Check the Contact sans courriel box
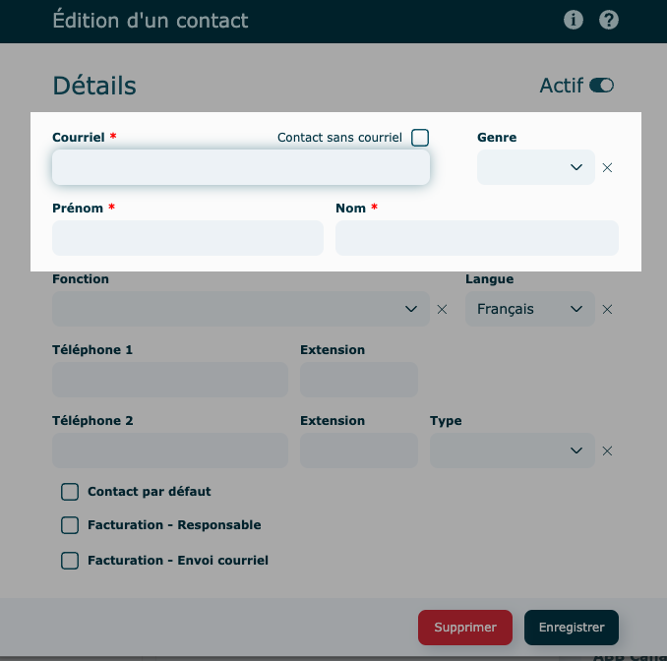This screenshot has height=661, width=667. [420, 138]
